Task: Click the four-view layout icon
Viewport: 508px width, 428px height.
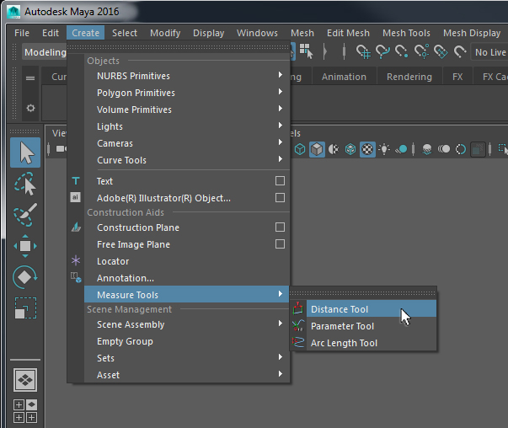Action: [25, 411]
